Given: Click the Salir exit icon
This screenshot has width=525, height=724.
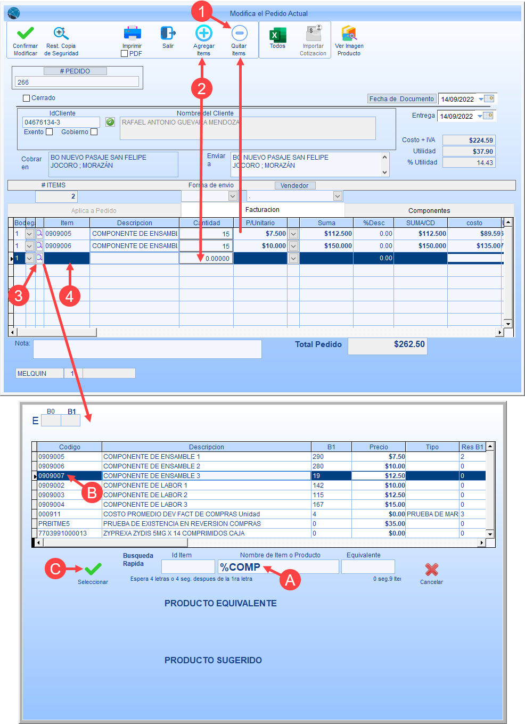Looking at the screenshot, I should point(168,33).
